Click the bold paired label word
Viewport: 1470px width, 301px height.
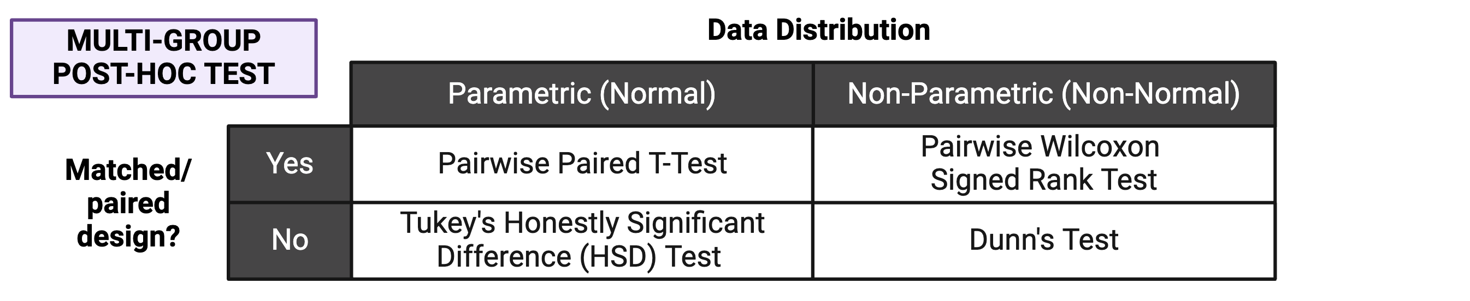(128, 203)
